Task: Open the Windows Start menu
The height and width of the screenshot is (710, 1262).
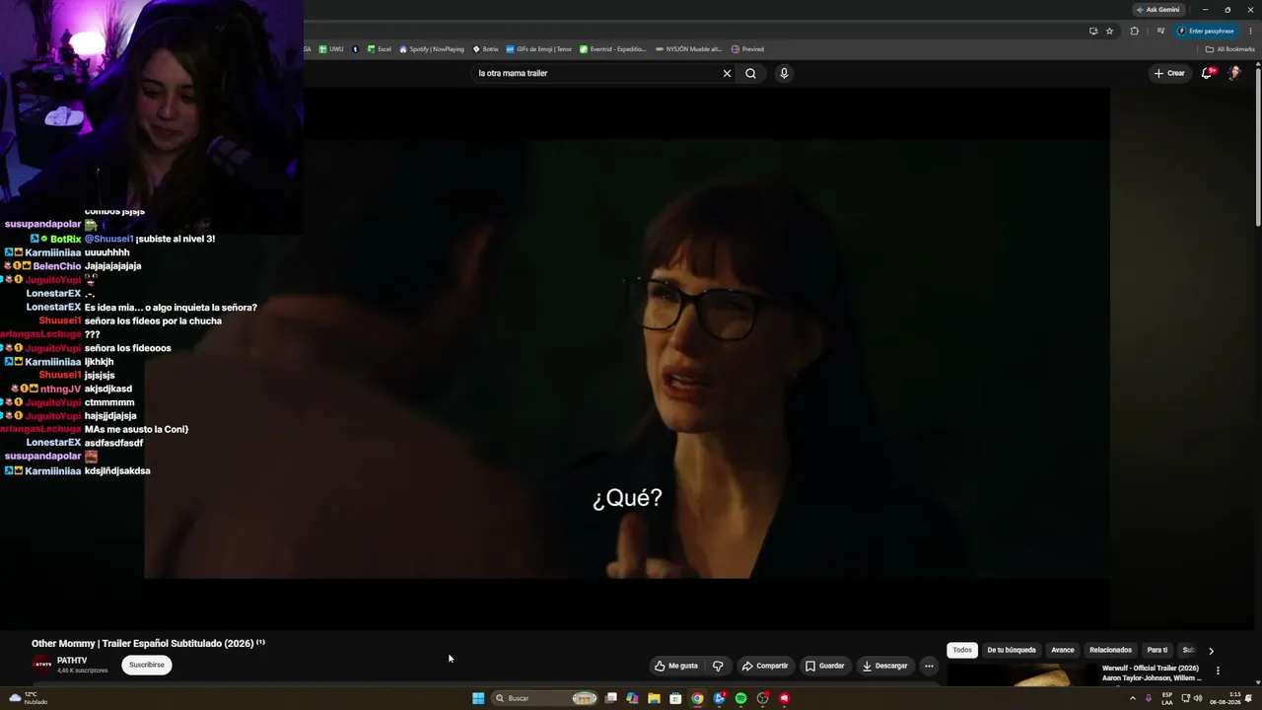Action: (478, 698)
